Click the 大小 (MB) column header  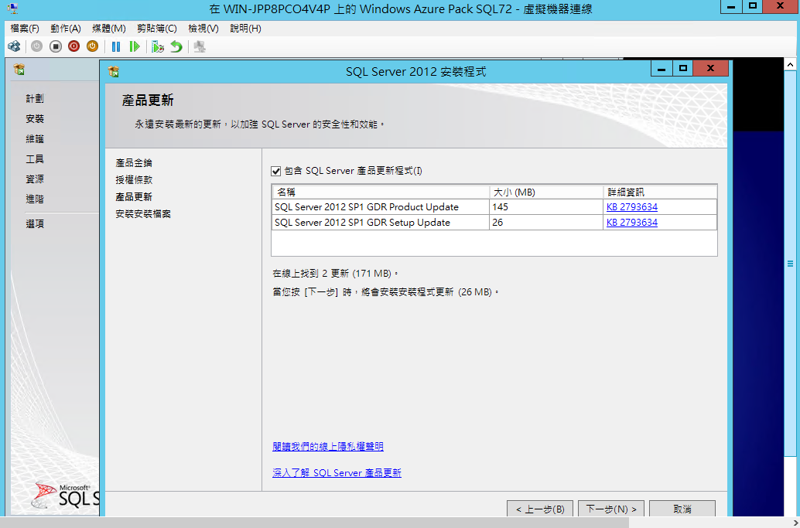546,192
